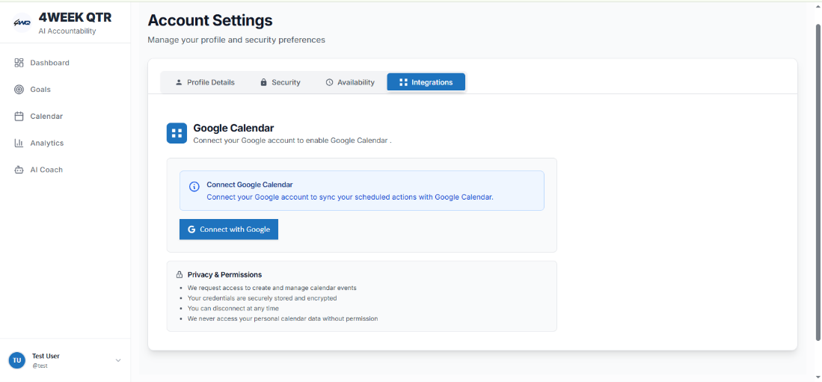This screenshot has height=382, width=822.
Task: Click the Privacy & Permissions lock icon
Action: pos(180,274)
